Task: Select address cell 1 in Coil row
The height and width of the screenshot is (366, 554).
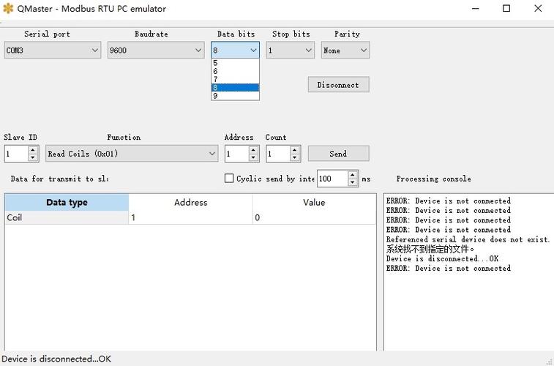Action: tap(190, 217)
